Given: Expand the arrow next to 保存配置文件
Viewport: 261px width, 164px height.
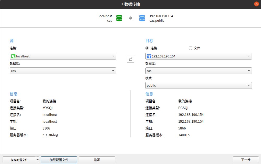Looking at the screenshot, I should 37,160.
